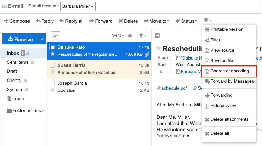
Task: Open the Barbara Miller account dropdown
Action: pos(78,6)
